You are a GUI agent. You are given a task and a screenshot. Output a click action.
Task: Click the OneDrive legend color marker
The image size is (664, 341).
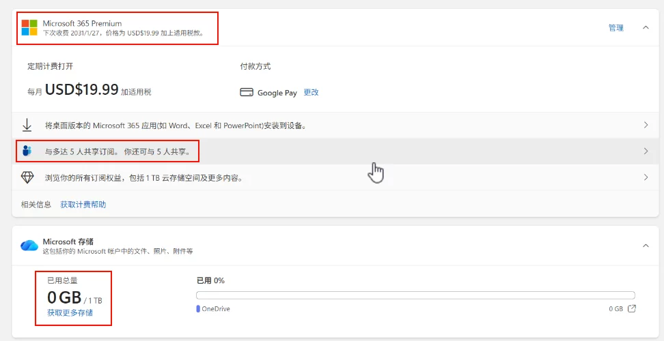click(198, 309)
